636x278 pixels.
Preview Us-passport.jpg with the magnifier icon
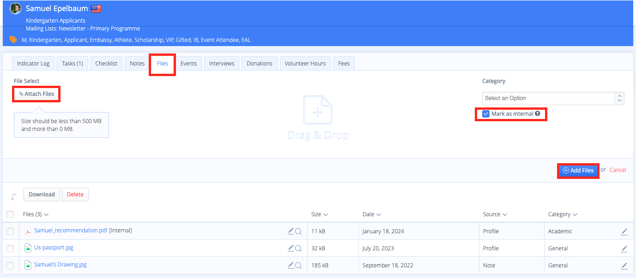click(x=298, y=248)
